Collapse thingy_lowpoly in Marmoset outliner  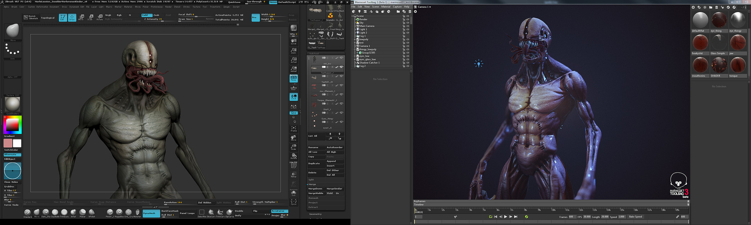point(355,49)
